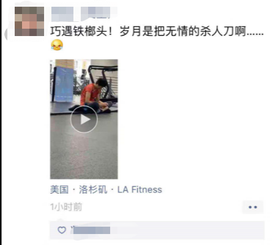
Task: Open the blurred poster username
Action: (81, 14)
